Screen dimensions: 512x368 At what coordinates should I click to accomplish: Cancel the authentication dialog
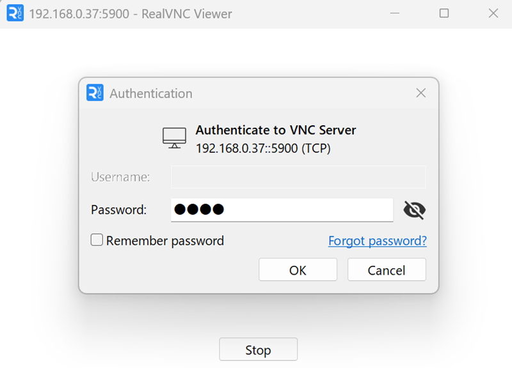(x=387, y=270)
